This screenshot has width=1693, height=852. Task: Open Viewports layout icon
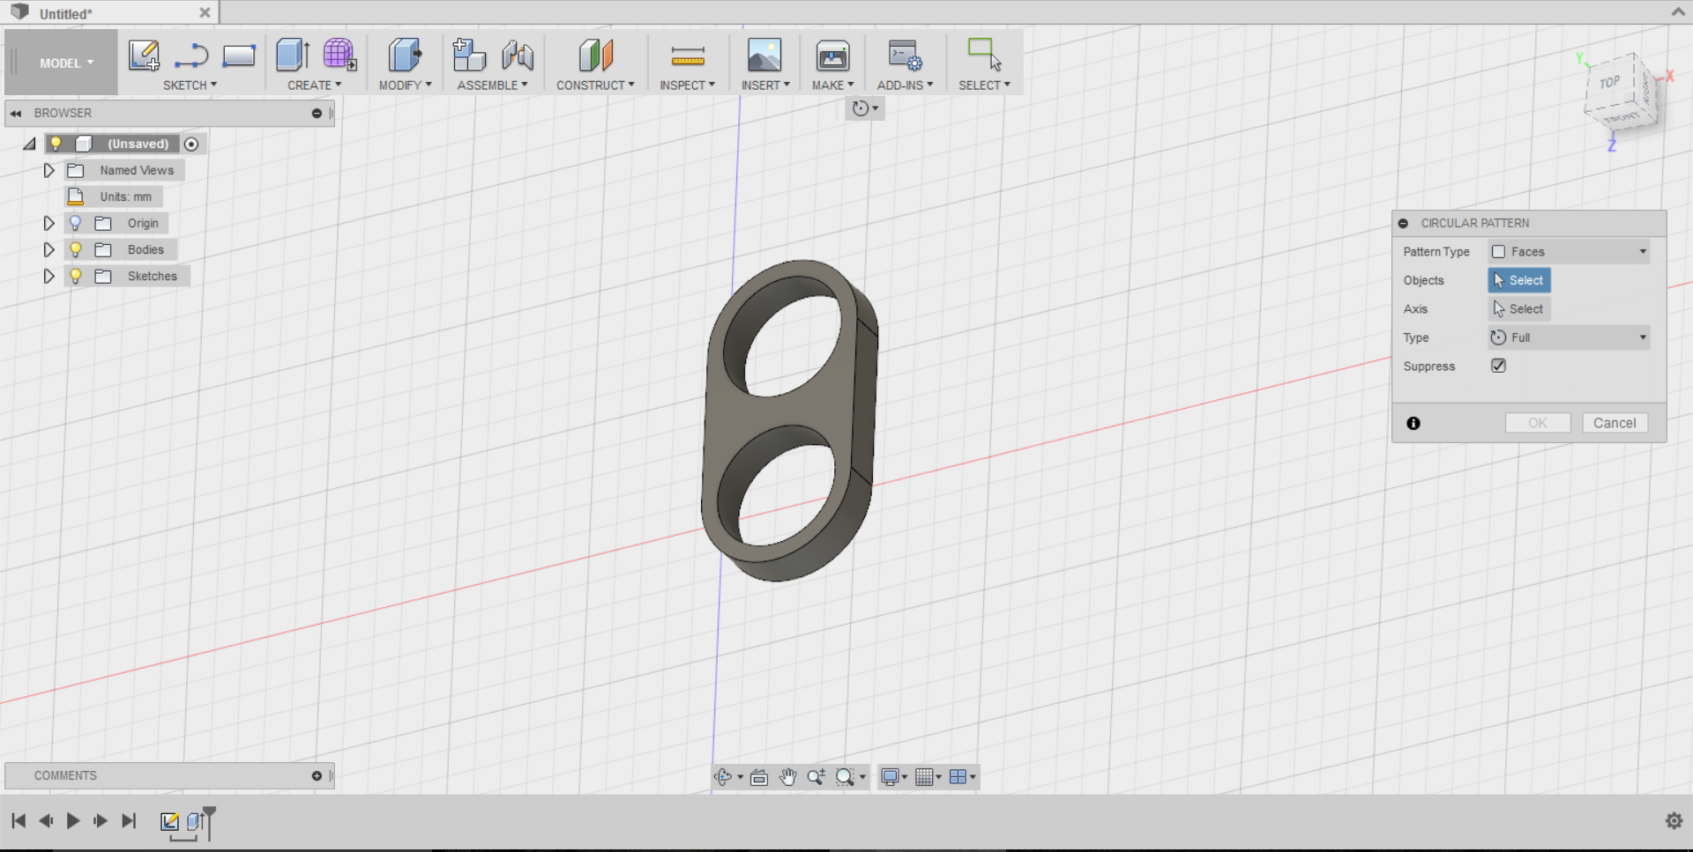(x=958, y=777)
